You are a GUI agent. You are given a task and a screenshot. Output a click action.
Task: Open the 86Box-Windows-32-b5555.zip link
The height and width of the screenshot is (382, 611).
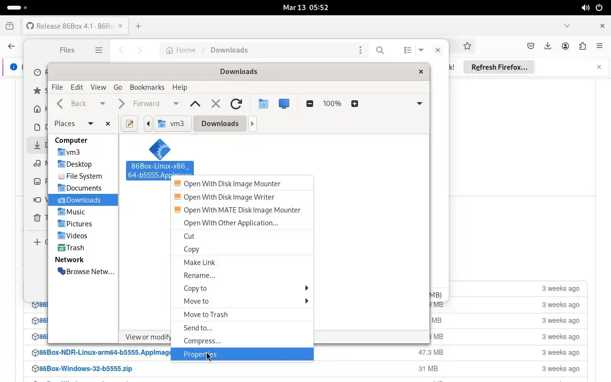coord(85,368)
